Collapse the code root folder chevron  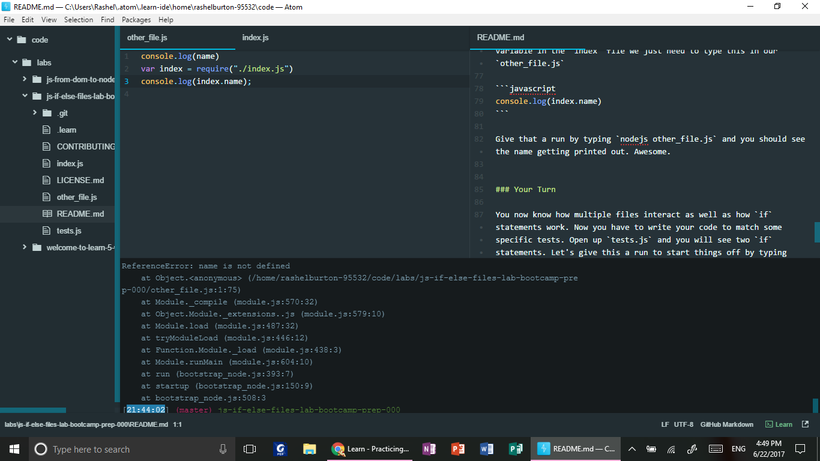tap(10, 40)
